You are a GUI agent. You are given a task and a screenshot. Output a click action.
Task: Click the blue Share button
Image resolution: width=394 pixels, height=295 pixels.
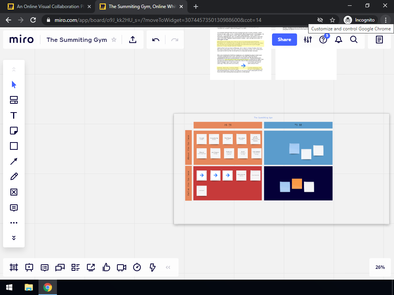coord(284,40)
